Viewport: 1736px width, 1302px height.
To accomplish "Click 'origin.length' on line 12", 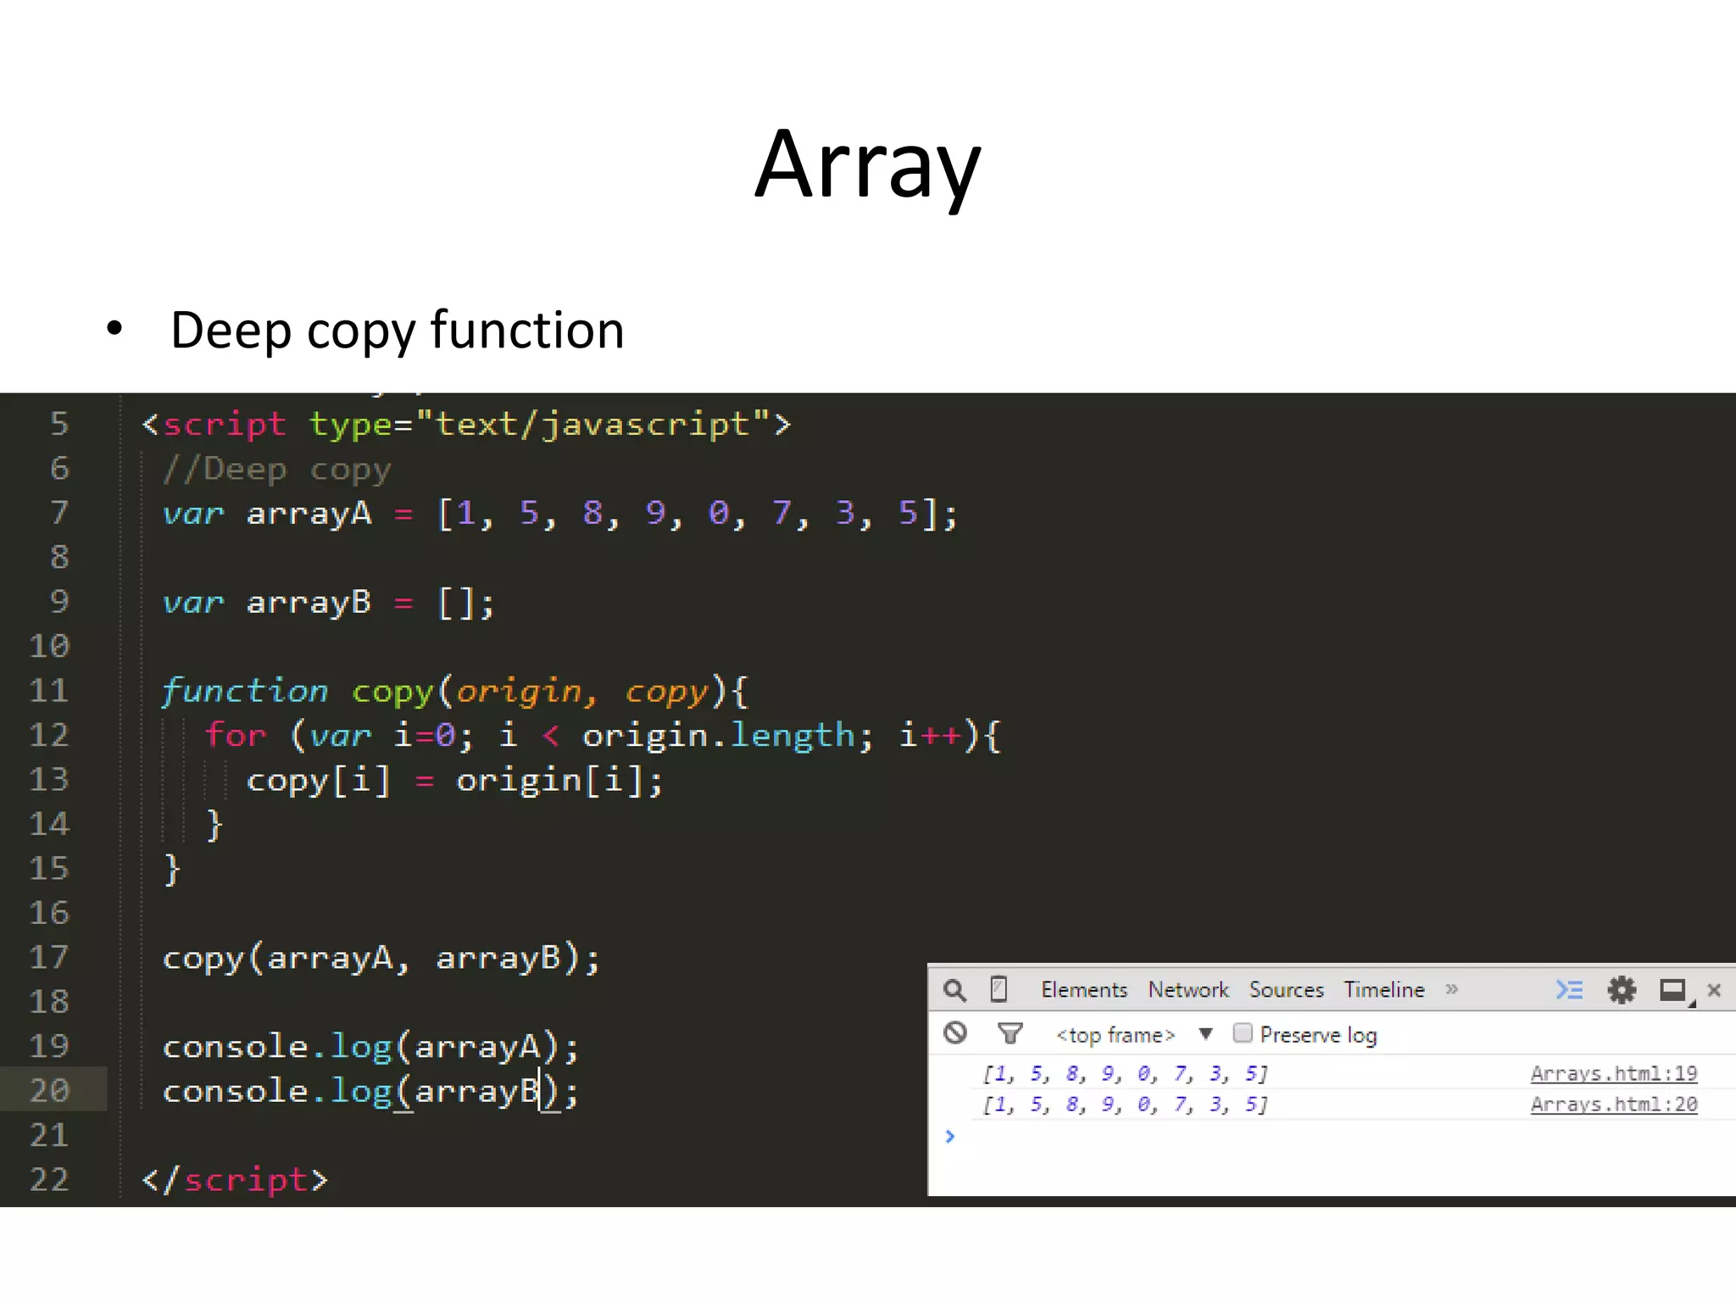I will click(719, 736).
